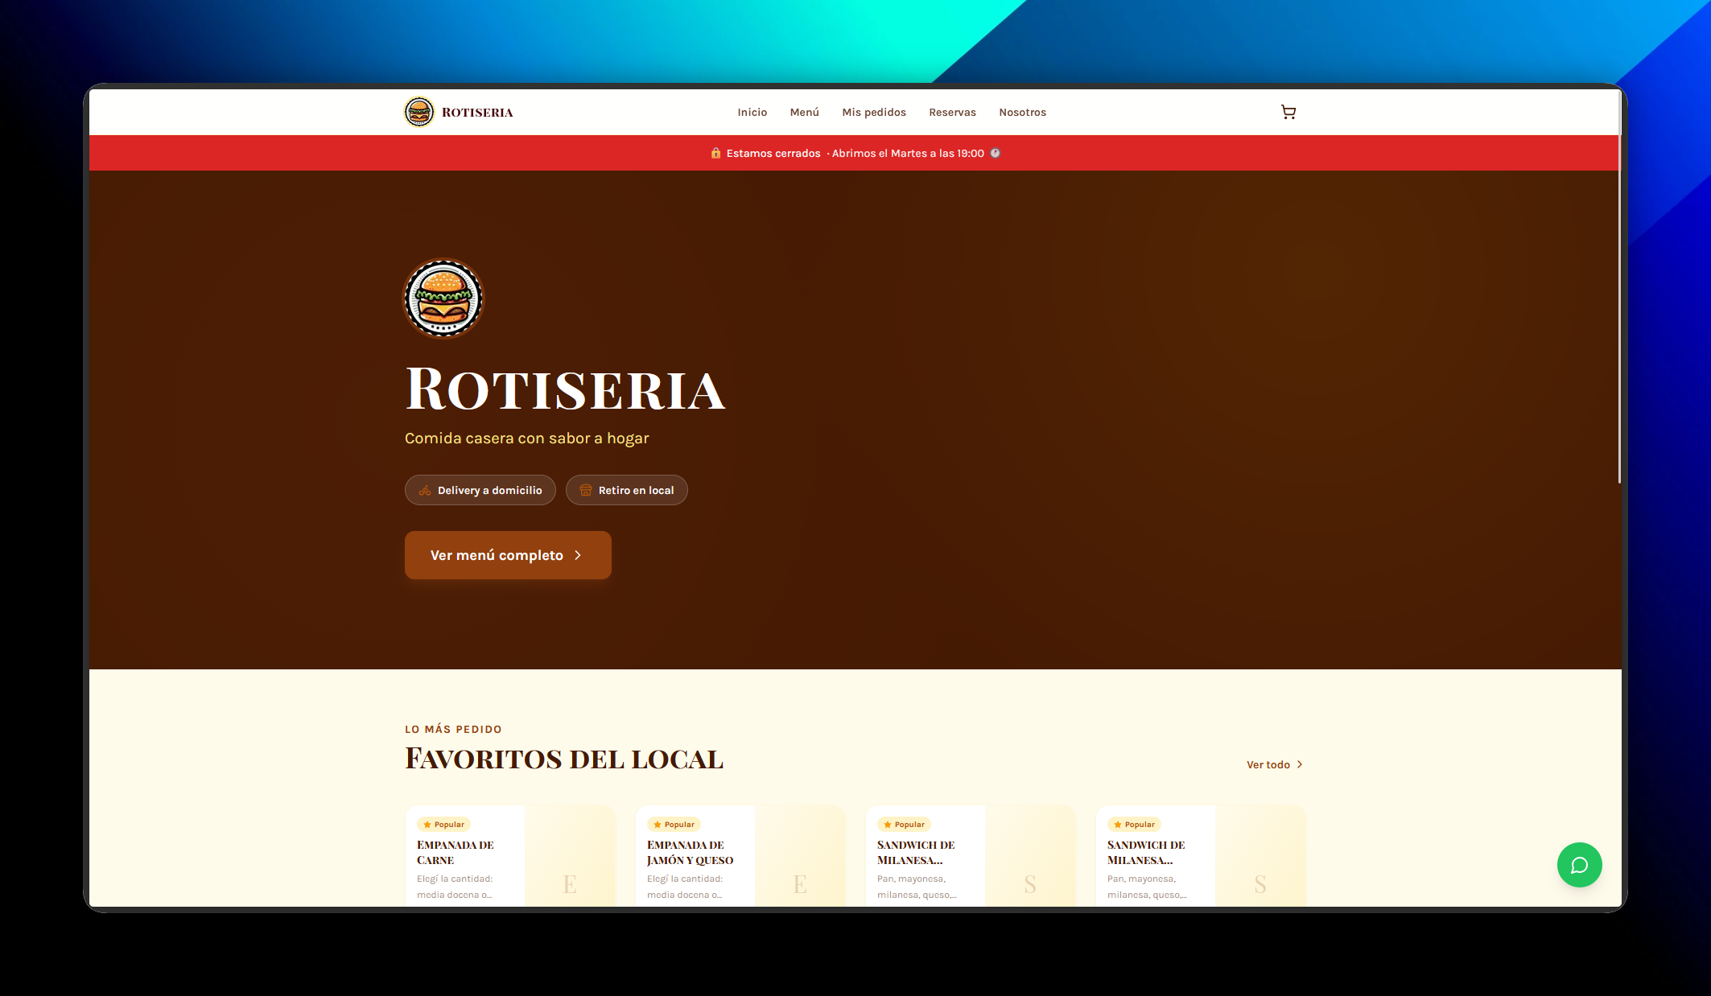
Task: Open Reservas in navigation
Action: coord(952,113)
